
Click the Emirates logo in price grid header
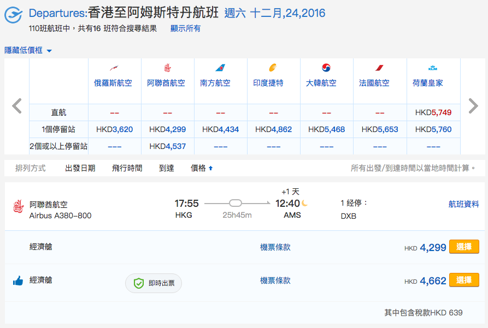(167, 68)
